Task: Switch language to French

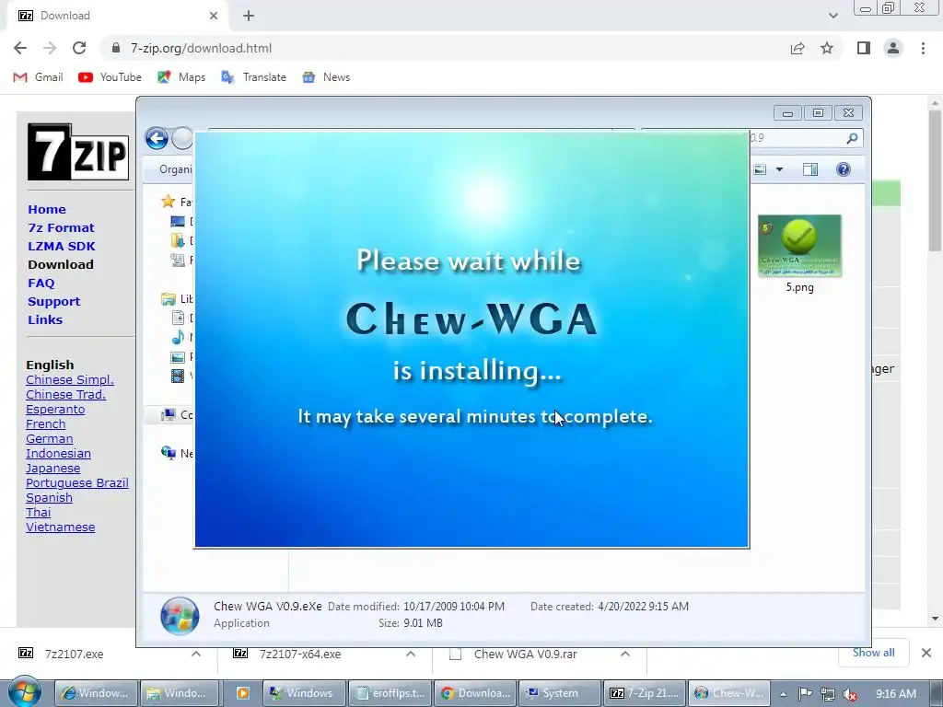Action: (46, 423)
